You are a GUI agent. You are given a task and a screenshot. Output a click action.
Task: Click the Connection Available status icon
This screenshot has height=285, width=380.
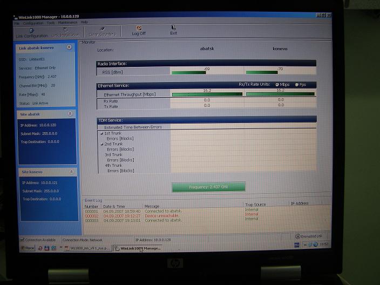coord(22,240)
